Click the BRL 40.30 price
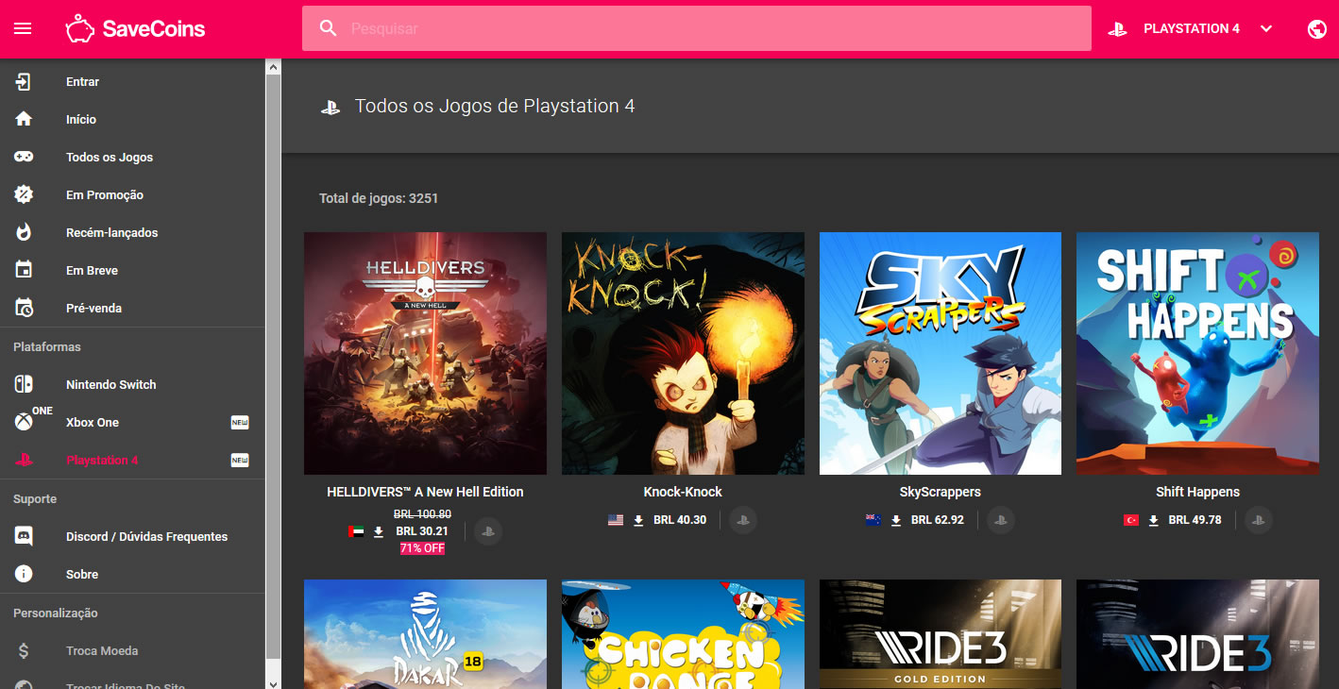 pyautogui.click(x=680, y=520)
